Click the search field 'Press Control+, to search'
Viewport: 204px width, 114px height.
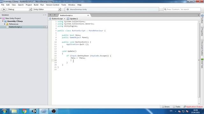[x=182, y=9]
